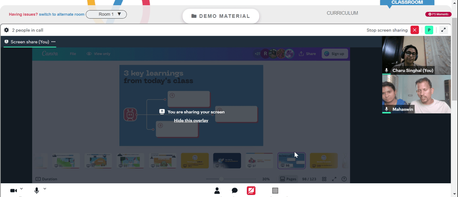Viewport: 458px width, 197px height.
Task: Switch to the CURRICULUM tab
Action: click(x=342, y=13)
